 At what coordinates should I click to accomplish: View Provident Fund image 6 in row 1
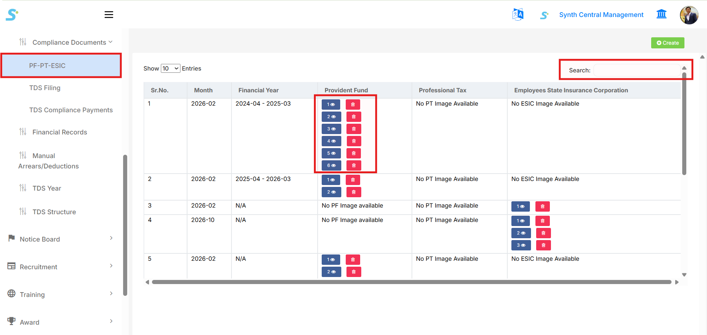[x=331, y=165]
